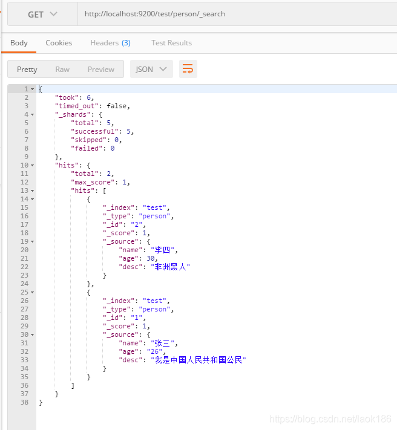This screenshot has width=397, height=430.
Task: Click the "_id": "2" line
Action: (124, 224)
